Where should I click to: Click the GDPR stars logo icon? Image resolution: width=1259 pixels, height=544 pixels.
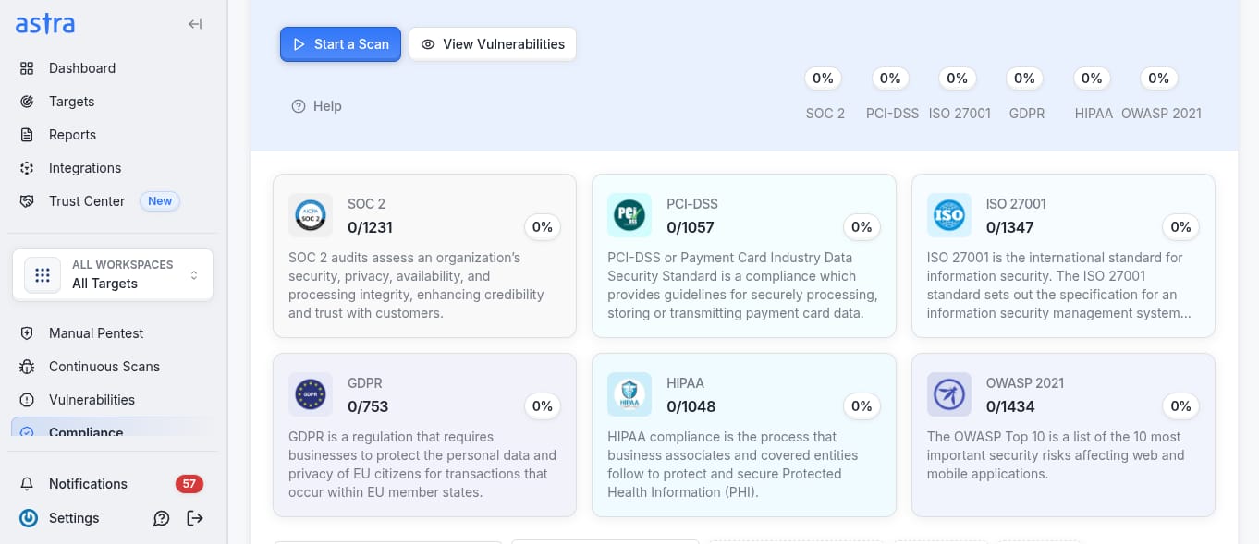coord(311,394)
